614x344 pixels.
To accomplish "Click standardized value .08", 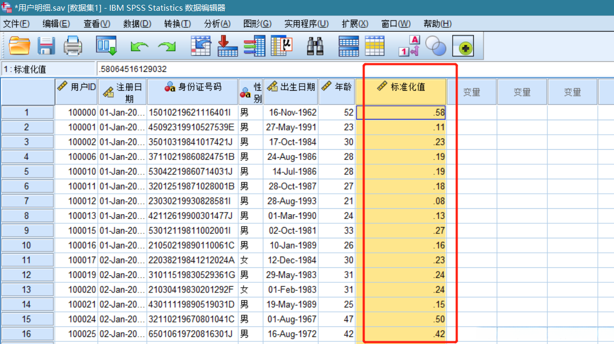I will coord(401,201).
